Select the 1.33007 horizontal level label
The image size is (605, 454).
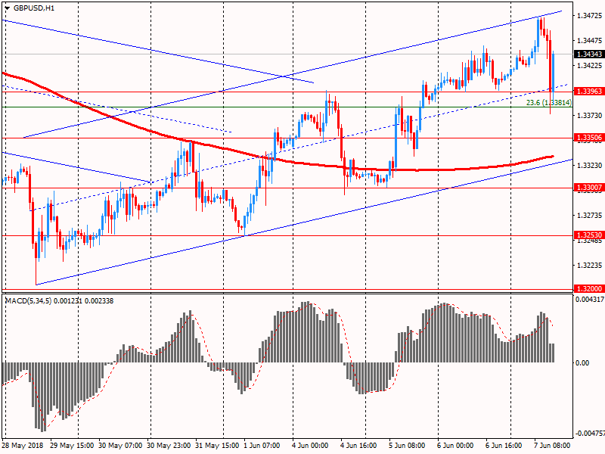coord(589,188)
